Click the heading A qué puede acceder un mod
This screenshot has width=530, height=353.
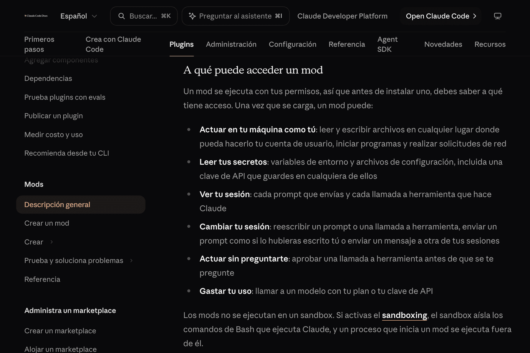tap(253, 70)
